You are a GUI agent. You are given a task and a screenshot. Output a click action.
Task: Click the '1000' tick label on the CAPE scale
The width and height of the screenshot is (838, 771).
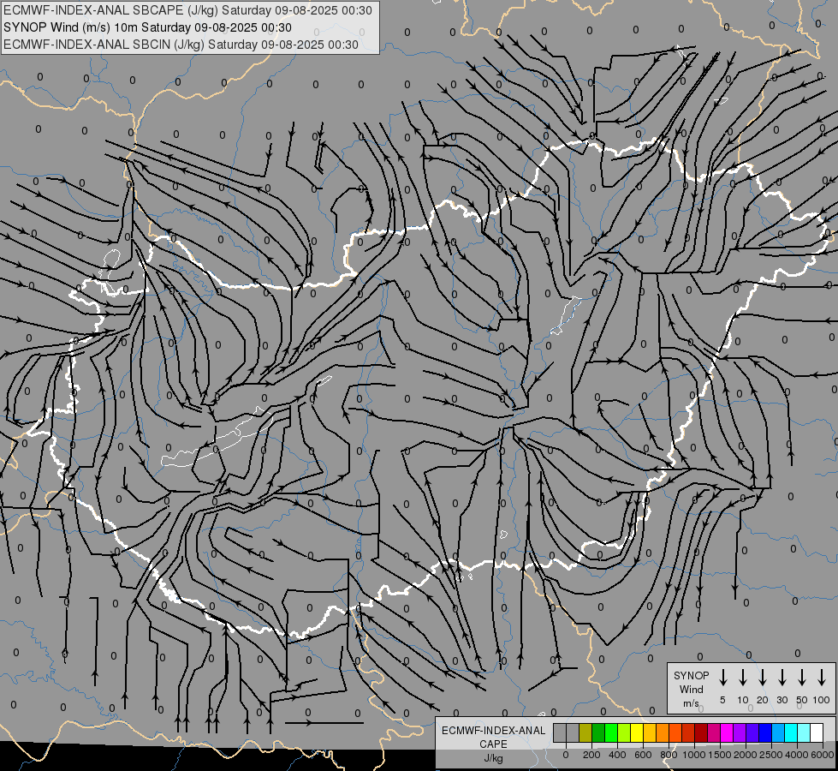click(694, 755)
